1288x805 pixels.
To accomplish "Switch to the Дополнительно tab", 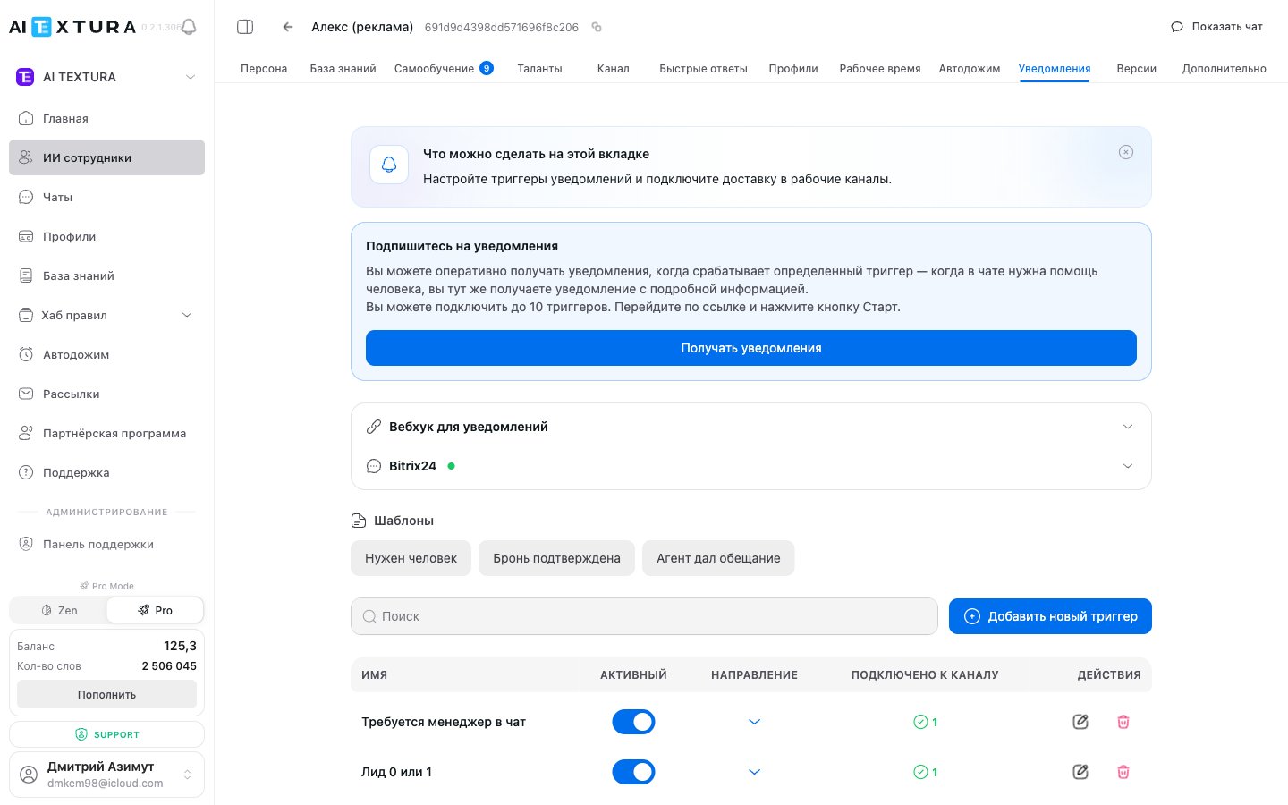I will [x=1224, y=68].
